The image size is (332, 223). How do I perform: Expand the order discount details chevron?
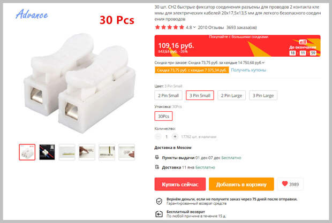(263, 63)
